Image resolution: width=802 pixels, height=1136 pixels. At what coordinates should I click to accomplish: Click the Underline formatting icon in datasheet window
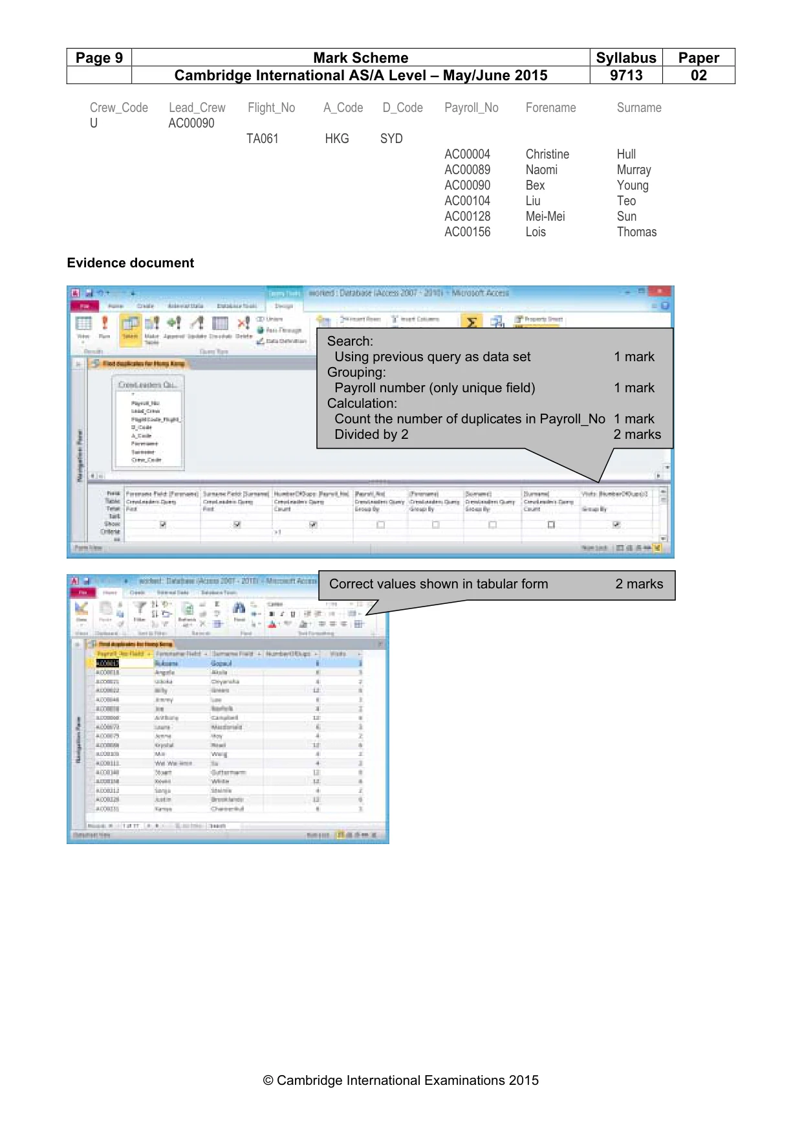292,614
